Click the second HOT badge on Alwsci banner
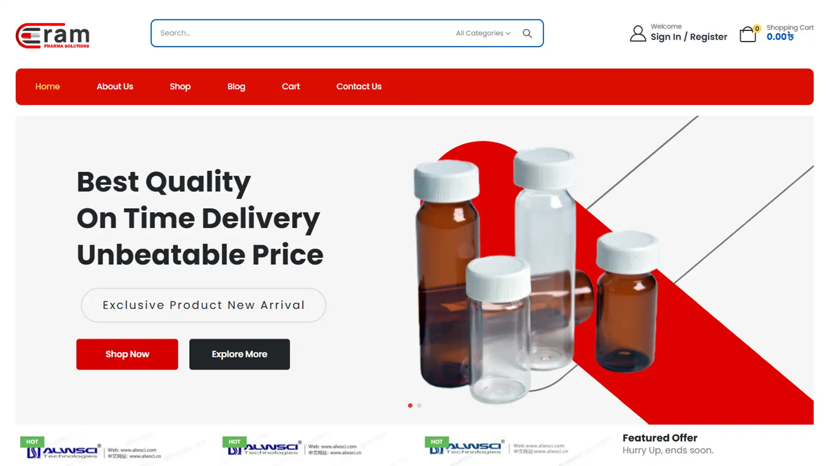This screenshot has height=466, width=829. 234,441
